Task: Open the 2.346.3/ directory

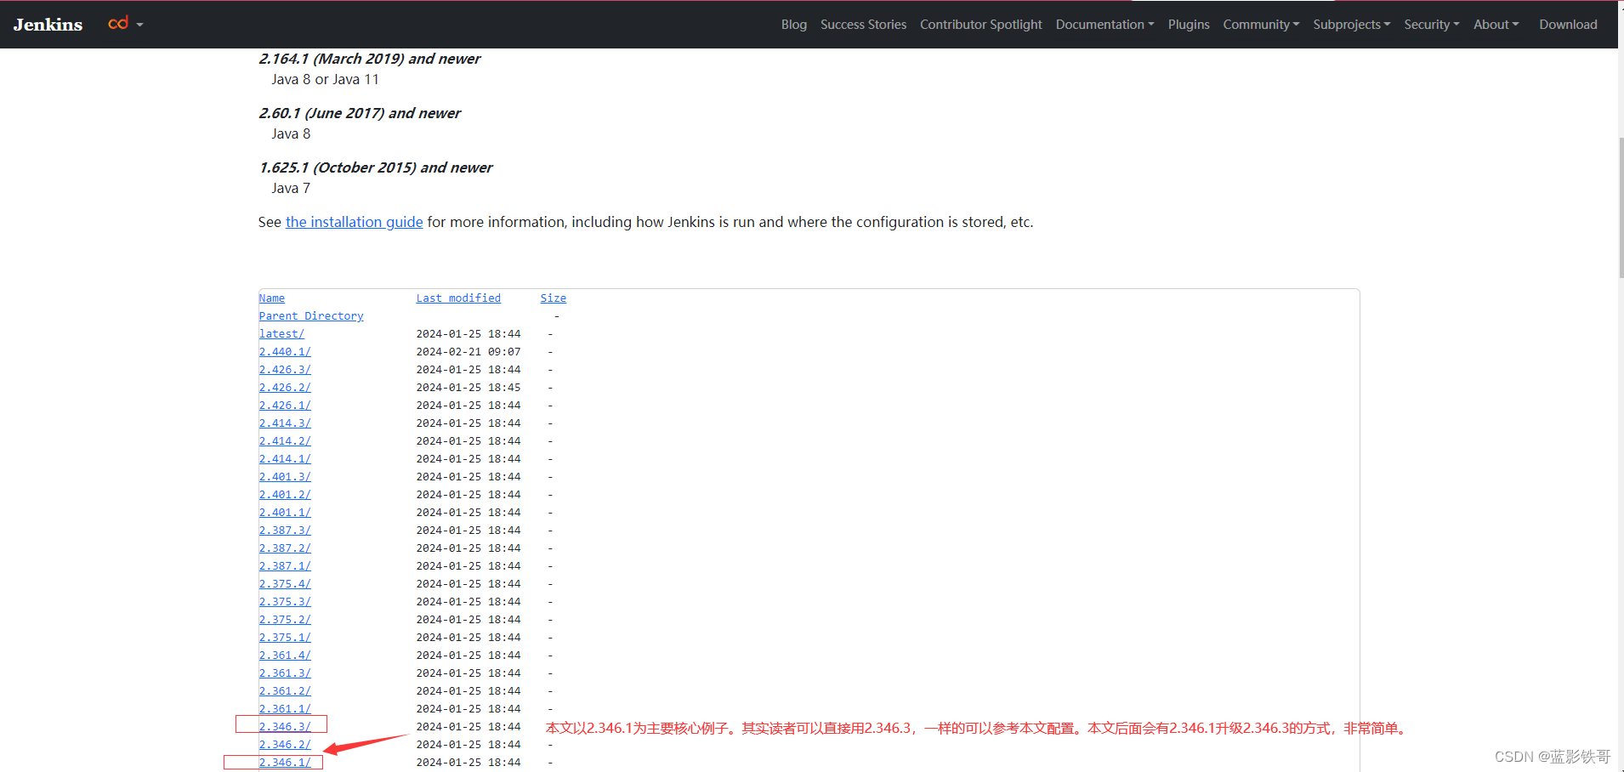Action: (285, 727)
